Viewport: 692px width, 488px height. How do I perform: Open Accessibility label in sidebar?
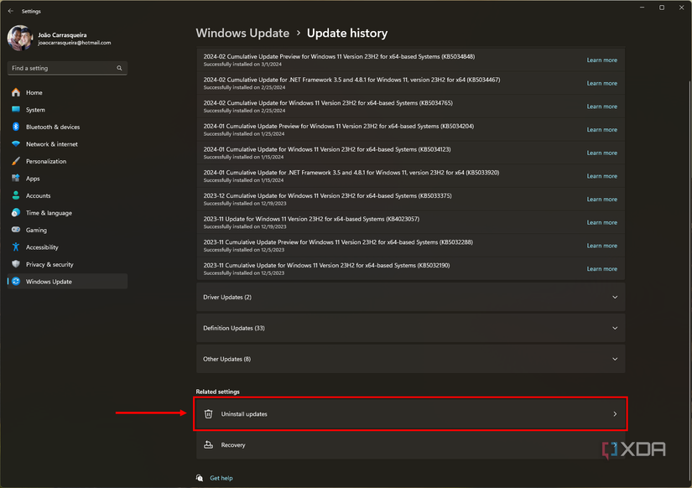pyautogui.click(x=42, y=247)
